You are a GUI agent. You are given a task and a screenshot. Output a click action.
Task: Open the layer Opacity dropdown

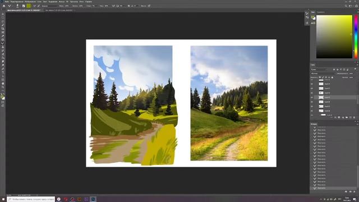351,74
